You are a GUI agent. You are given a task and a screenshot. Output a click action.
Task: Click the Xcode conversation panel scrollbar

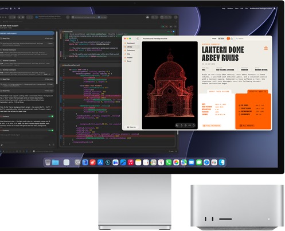[x=57, y=57]
